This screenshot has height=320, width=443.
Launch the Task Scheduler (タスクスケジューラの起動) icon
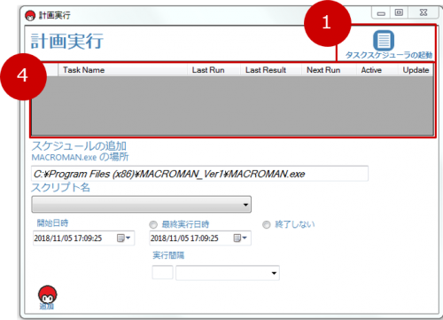click(x=384, y=41)
